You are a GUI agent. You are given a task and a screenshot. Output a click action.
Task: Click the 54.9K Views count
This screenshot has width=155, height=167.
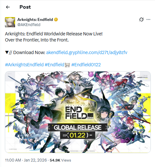[60, 160]
